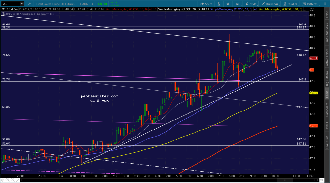Click the zoom out magnifier icon
The image size is (330, 183).
pyautogui.click(x=13, y=180)
